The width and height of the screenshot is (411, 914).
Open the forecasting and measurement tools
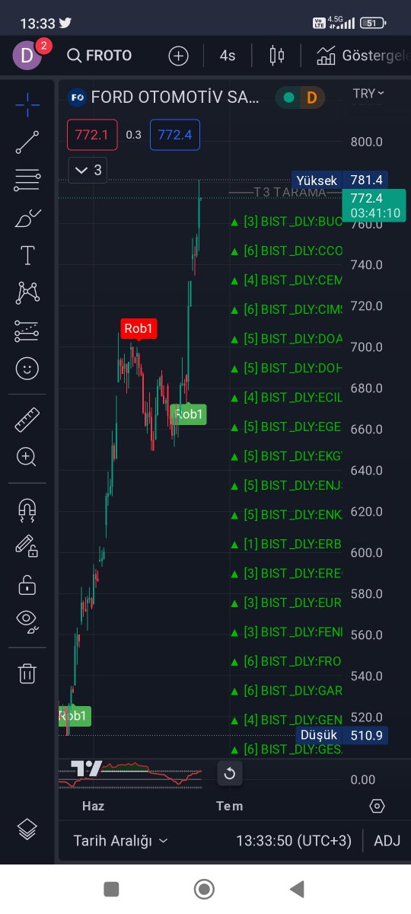pyautogui.click(x=27, y=331)
